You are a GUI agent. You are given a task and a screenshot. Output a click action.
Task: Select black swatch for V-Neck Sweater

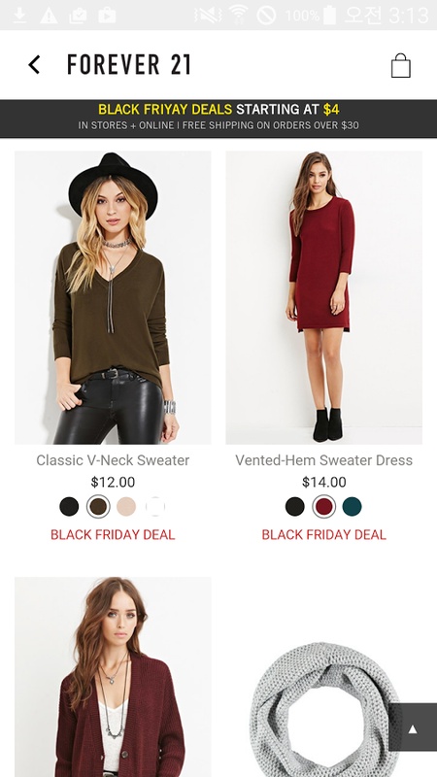(x=69, y=506)
